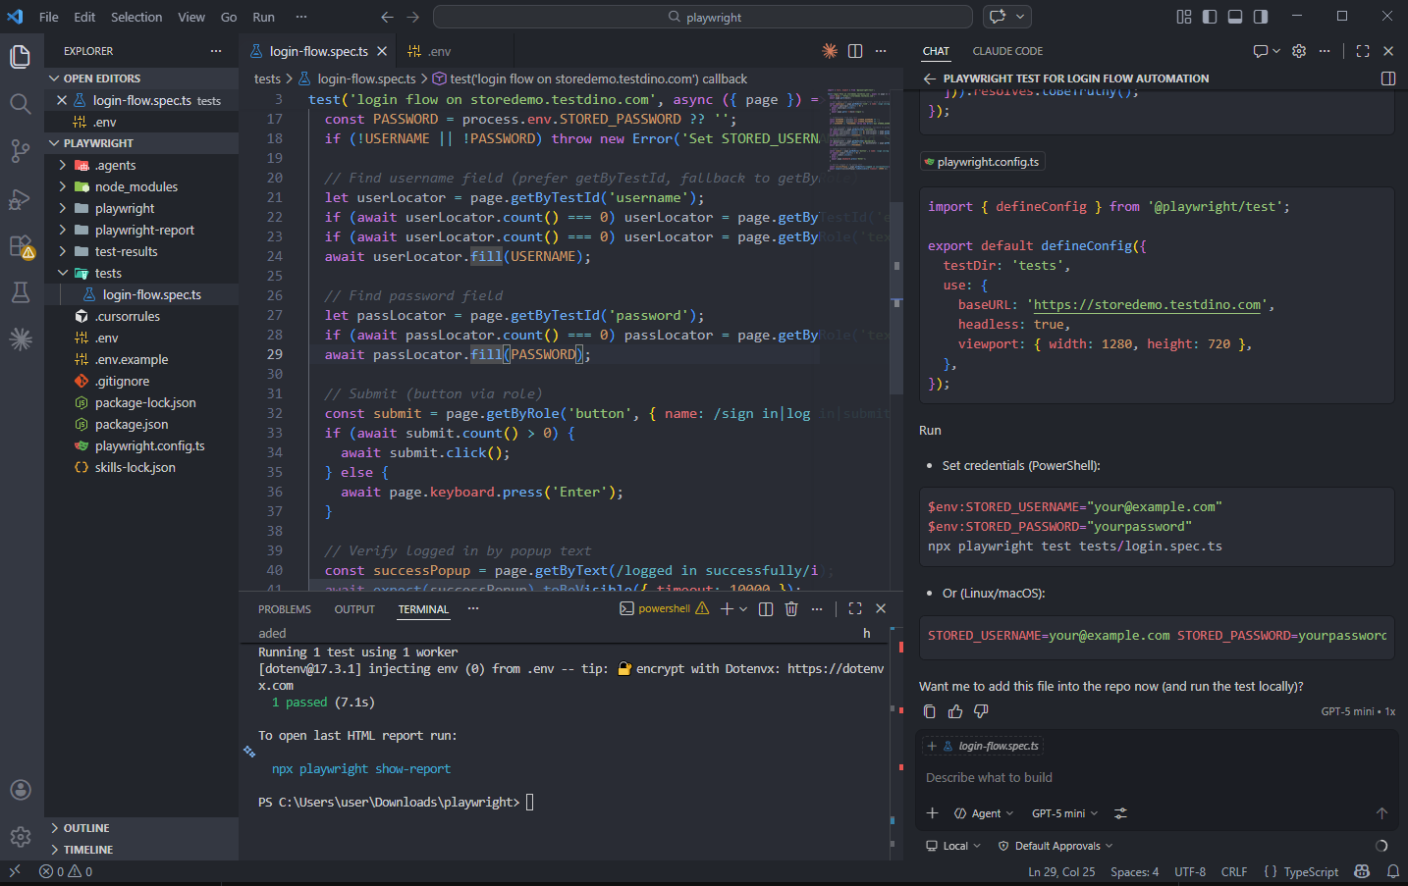
Task: Open the Selection menu
Action: pyautogui.click(x=136, y=17)
